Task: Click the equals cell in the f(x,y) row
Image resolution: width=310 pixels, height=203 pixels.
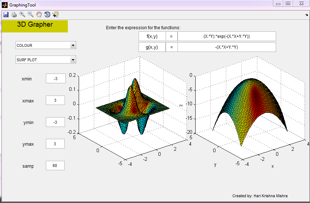Action: pos(171,36)
